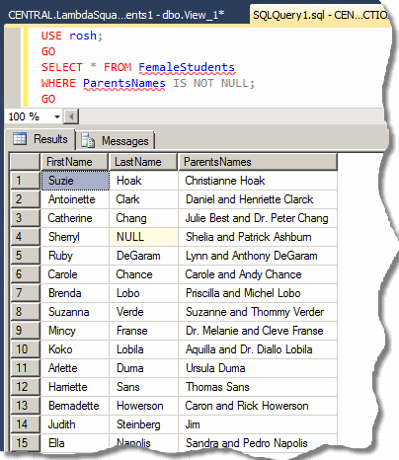Select Daniel and Henriette Clarck cell
Viewport: 399px width, 460px height.
pyautogui.click(x=258, y=199)
